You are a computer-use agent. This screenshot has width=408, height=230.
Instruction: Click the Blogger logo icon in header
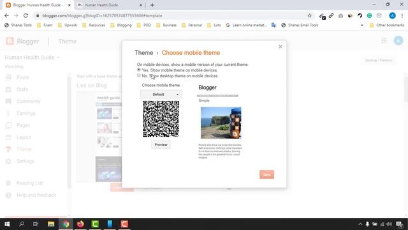[x=10, y=41]
